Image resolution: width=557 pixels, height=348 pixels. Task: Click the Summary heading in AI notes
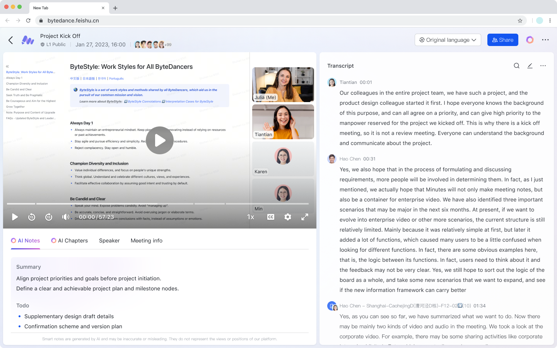pos(29,267)
